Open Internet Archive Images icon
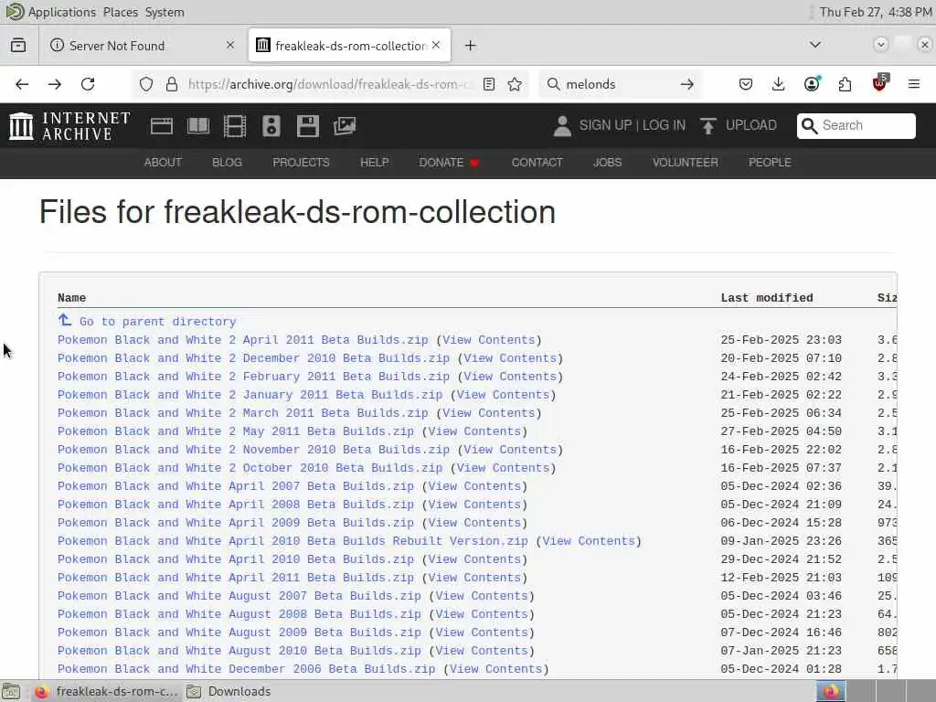 tap(345, 125)
